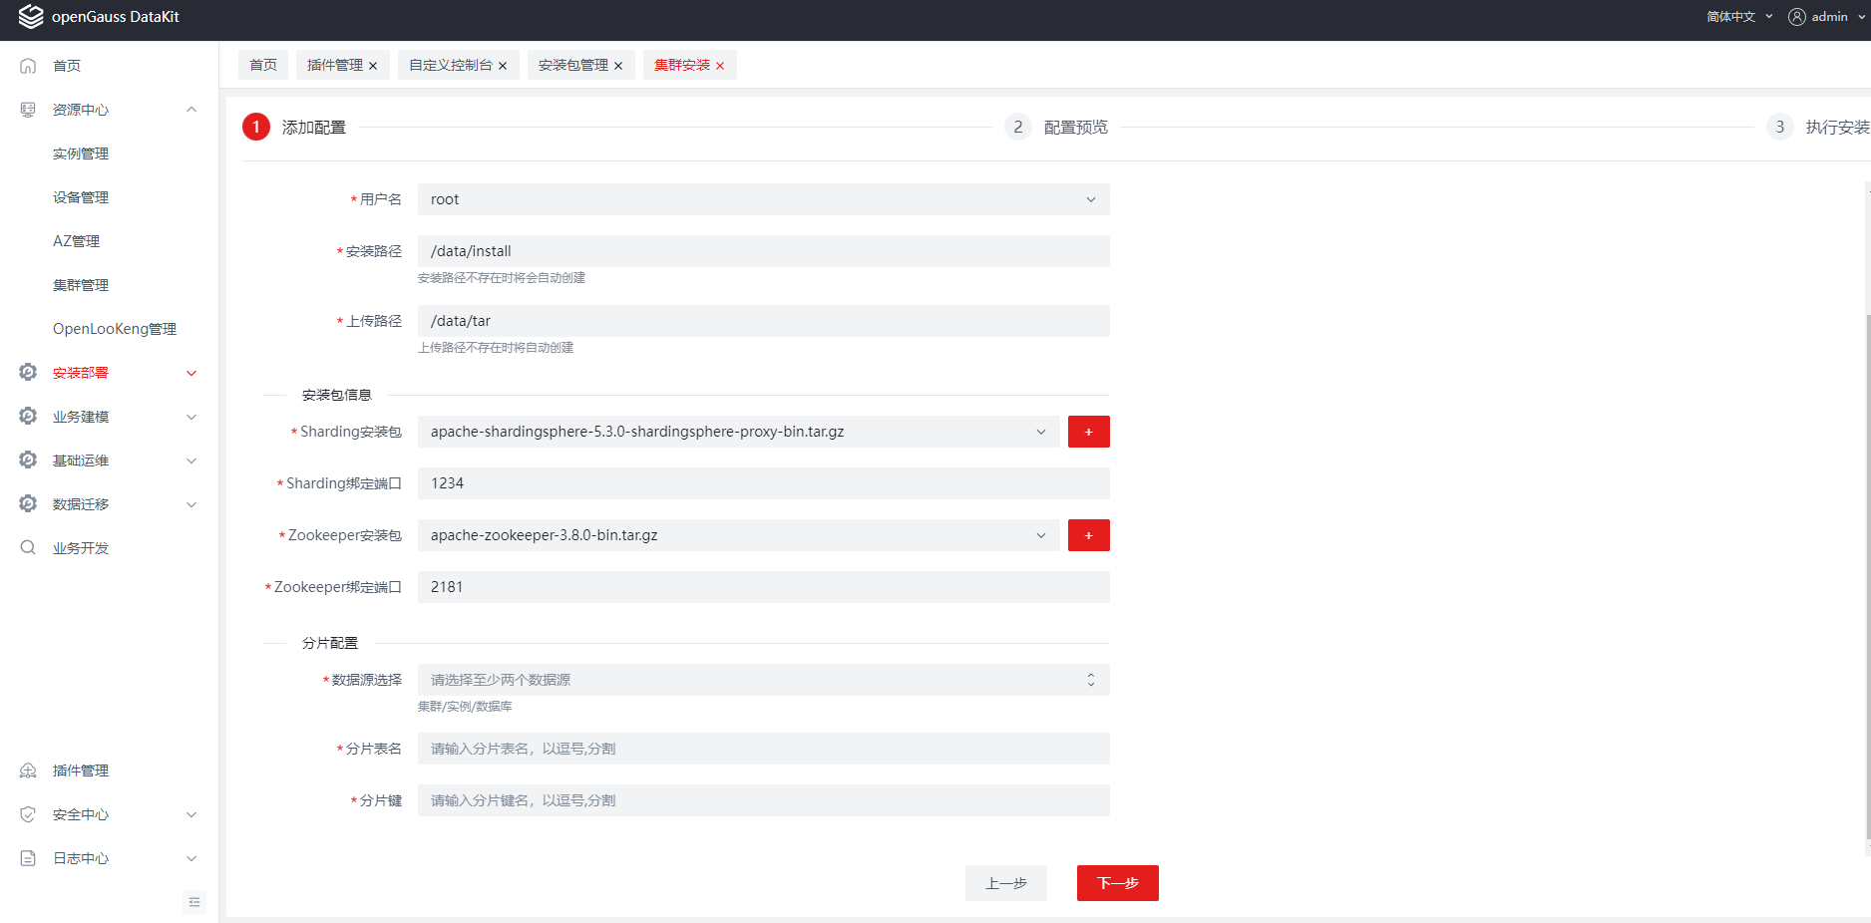Collapse the 资源中心 menu section

click(x=191, y=110)
